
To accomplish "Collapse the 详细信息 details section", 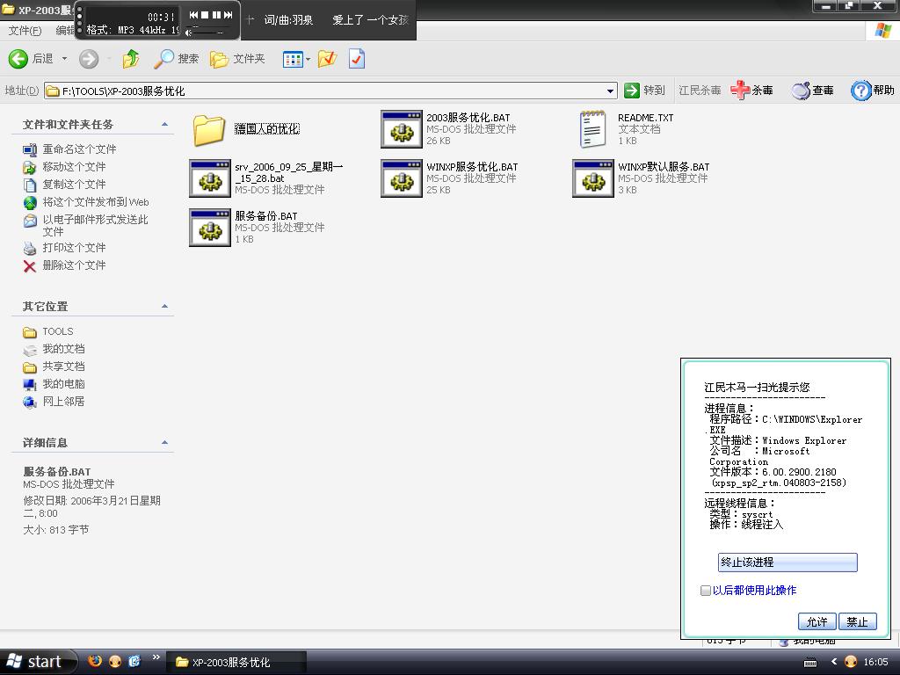I will [164, 442].
